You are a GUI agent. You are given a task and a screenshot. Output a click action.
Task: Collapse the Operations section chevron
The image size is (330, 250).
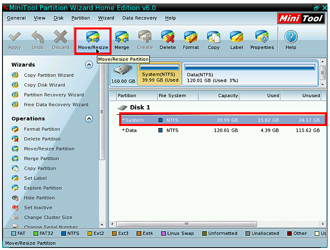(89, 118)
